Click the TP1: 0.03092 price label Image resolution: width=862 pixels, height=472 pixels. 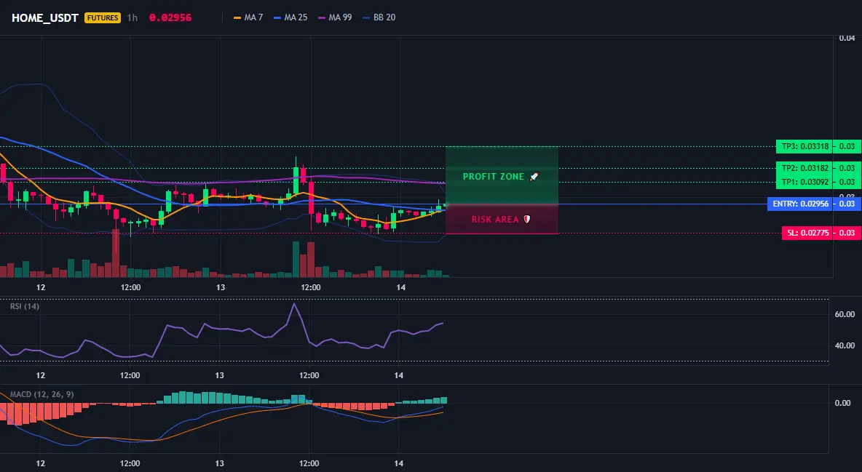(804, 182)
